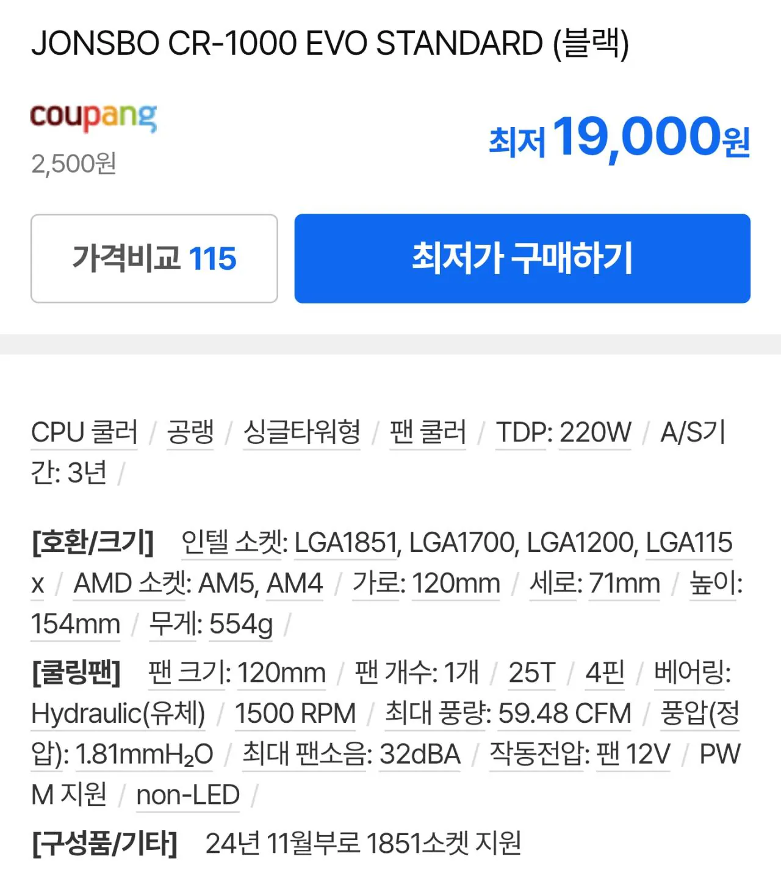Click the 싱글타워형 spec link
The width and height of the screenshot is (781, 884).
click(301, 432)
